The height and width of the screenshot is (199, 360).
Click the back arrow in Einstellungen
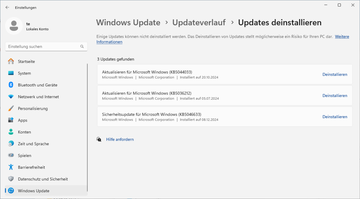(7, 7)
